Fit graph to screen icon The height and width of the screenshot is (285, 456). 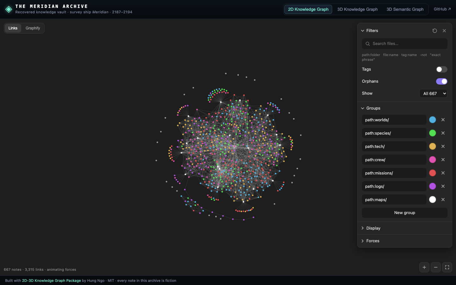click(x=447, y=267)
